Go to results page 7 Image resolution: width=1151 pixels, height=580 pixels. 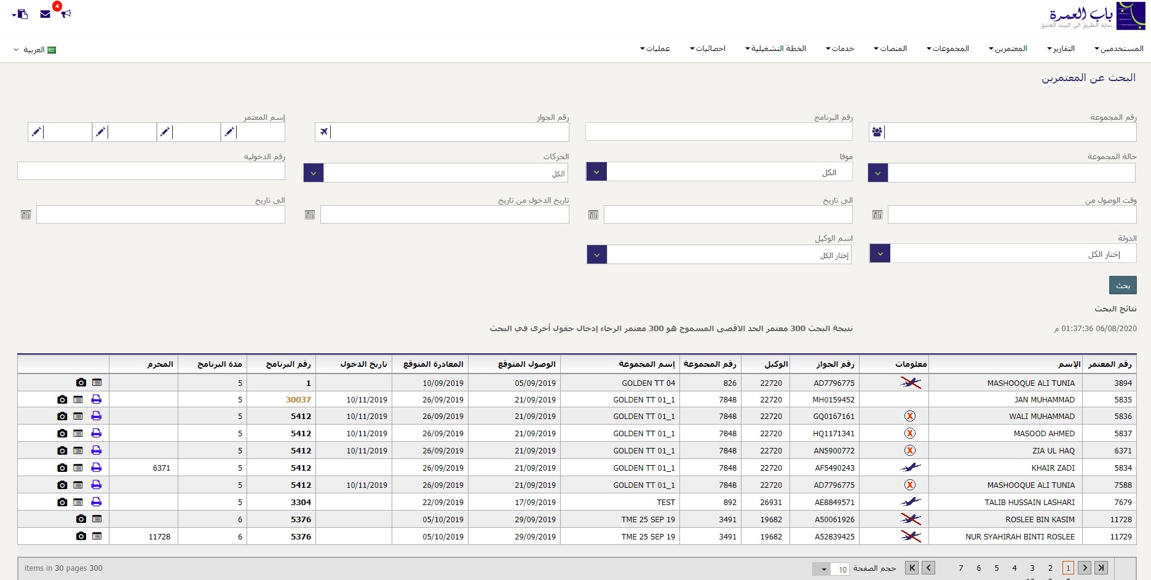(961, 568)
